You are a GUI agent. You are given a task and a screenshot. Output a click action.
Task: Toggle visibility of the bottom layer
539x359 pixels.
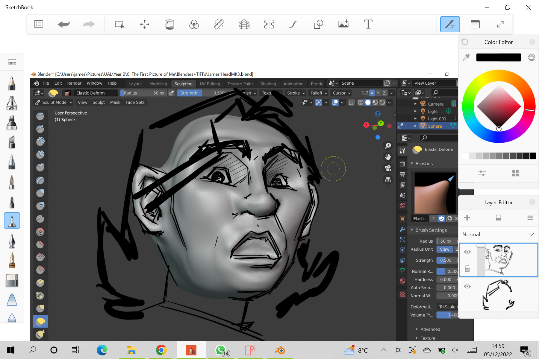tap(467, 287)
